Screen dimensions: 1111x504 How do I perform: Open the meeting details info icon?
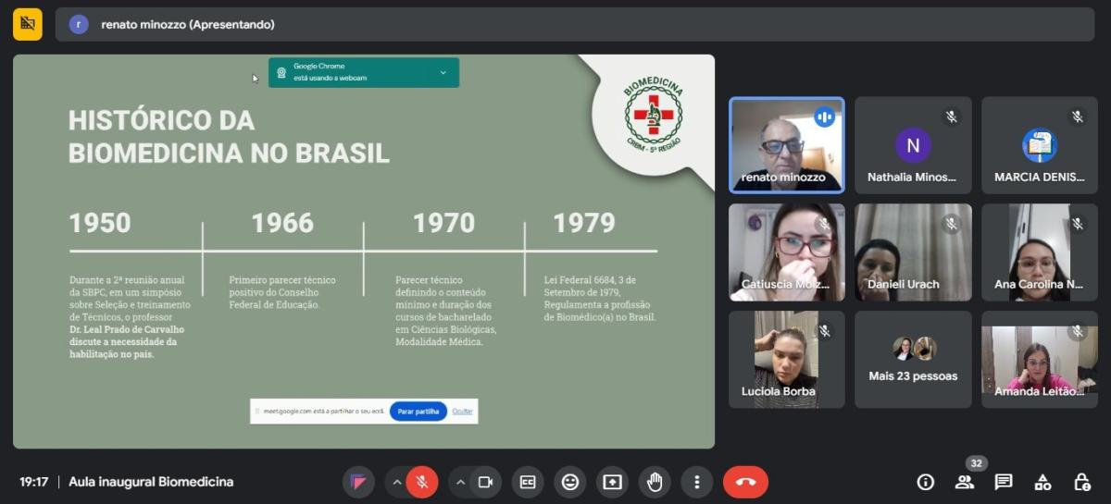coord(925,482)
